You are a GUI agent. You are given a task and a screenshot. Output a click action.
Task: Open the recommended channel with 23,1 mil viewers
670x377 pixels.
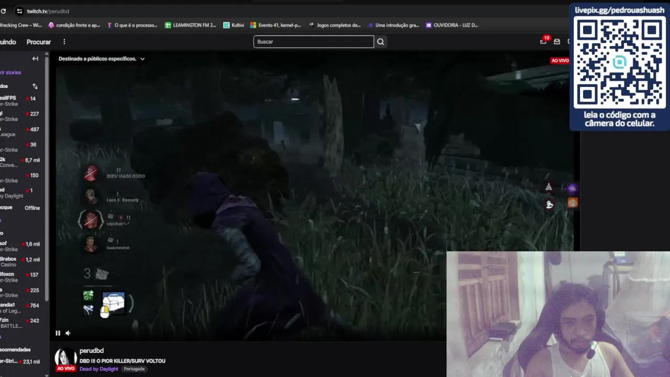(21, 361)
